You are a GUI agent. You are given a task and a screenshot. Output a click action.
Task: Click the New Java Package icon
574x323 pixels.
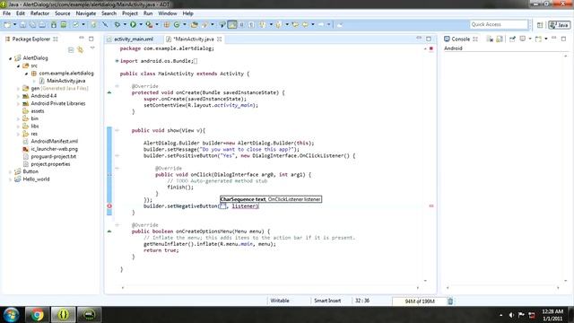[167, 24]
